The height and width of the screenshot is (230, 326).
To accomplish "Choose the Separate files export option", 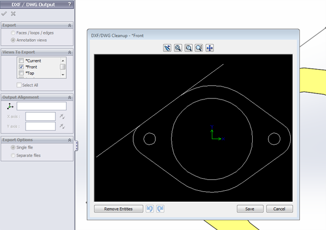I will pyautogui.click(x=13, y=156).
